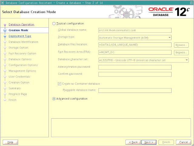Click the Confirm password field
Image resolution: width=194 pixels, height=146 pixels.
click(x=135, y=74)
